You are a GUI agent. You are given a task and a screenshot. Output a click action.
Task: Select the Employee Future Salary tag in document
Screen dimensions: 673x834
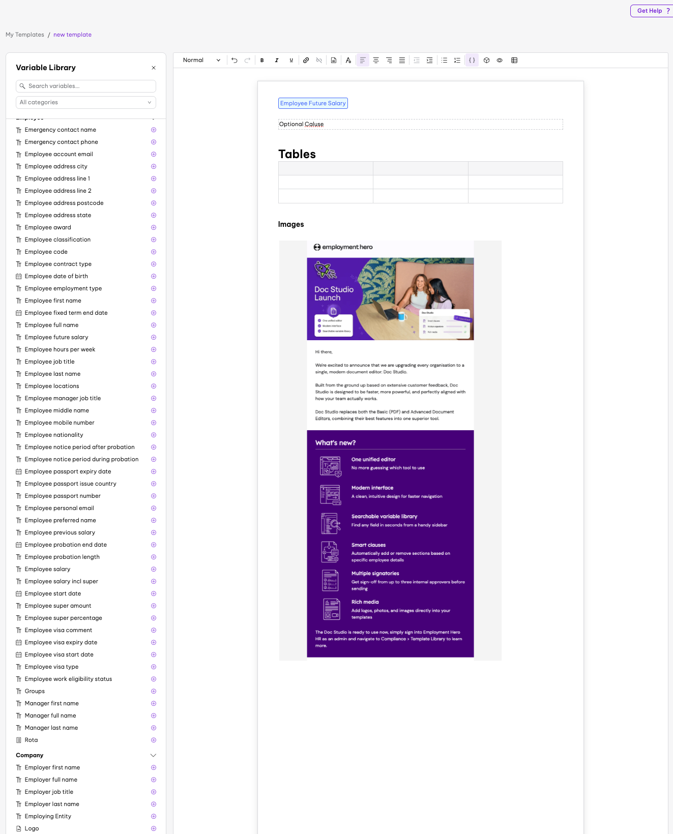click(x=313, y=103)
